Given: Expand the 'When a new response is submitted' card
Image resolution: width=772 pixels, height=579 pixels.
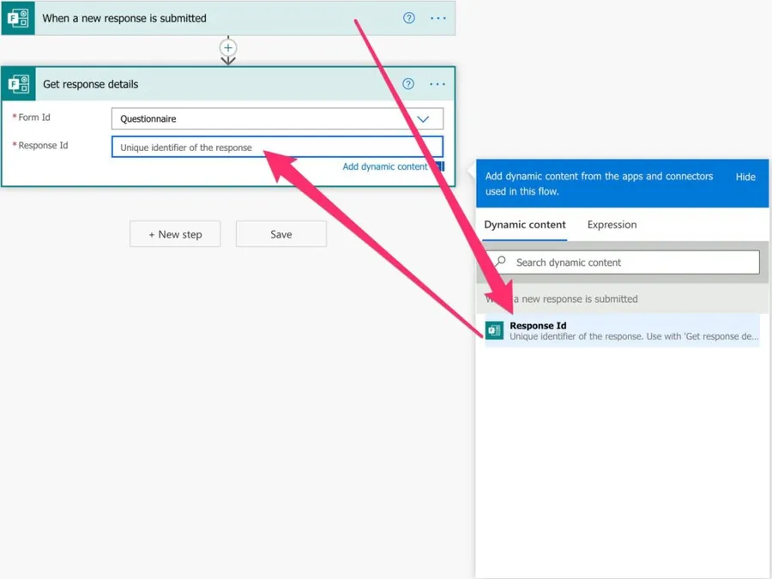Looking at the screenshot, I should pos(214,18).
